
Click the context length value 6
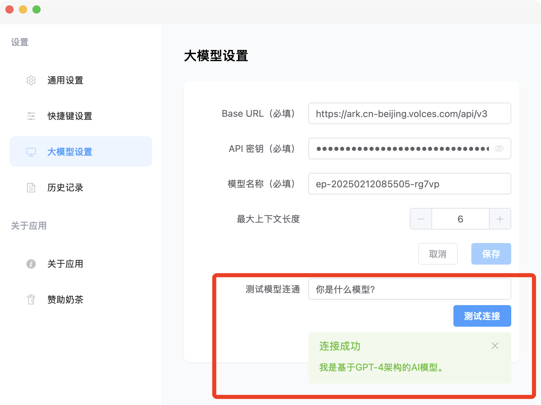click(x=460, y=219)
